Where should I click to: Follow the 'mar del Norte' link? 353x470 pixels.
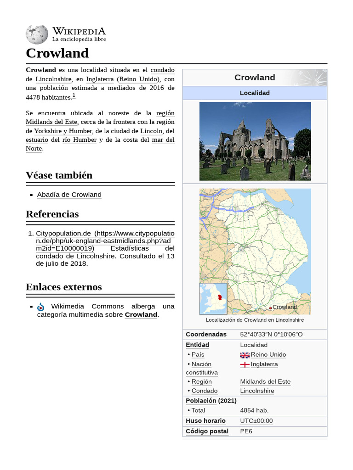163,140
